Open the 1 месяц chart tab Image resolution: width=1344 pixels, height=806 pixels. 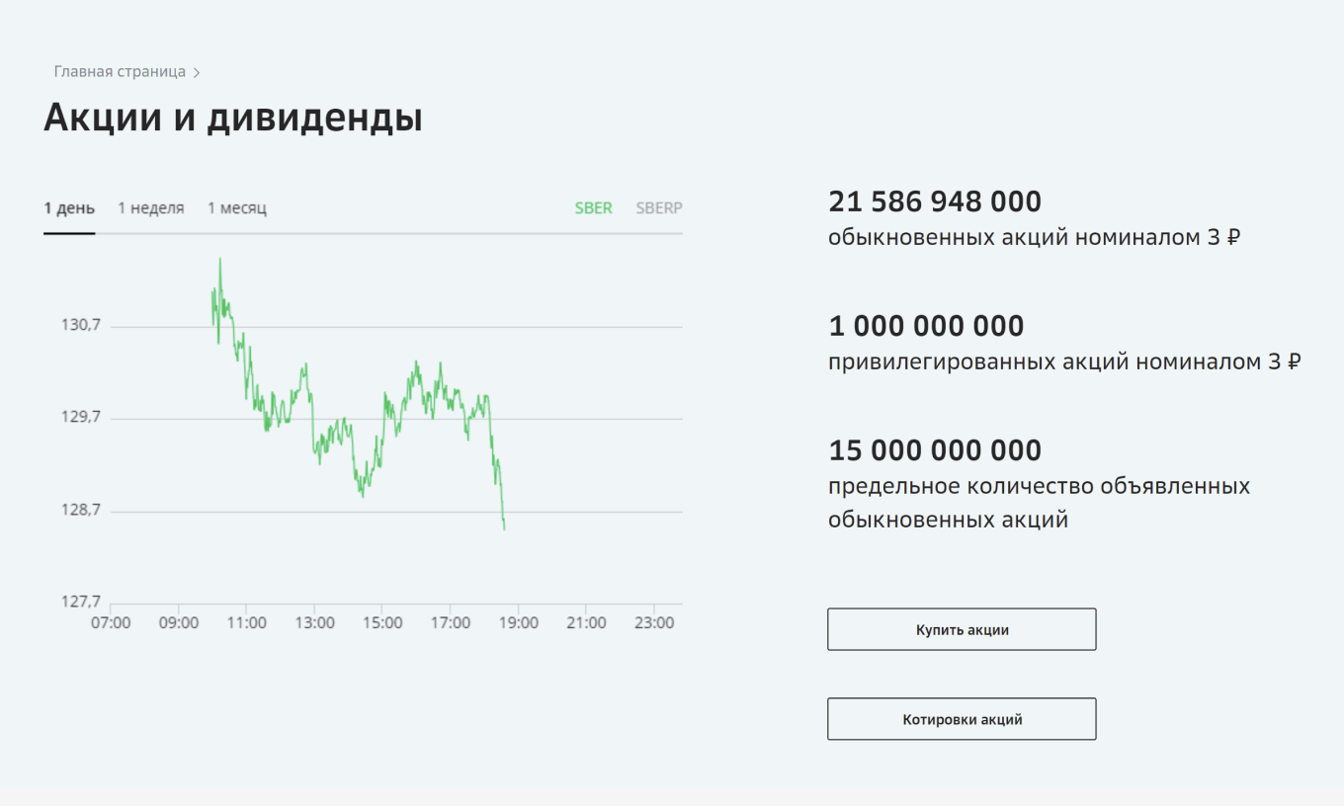pyautogui.click(x=237, y=208)
